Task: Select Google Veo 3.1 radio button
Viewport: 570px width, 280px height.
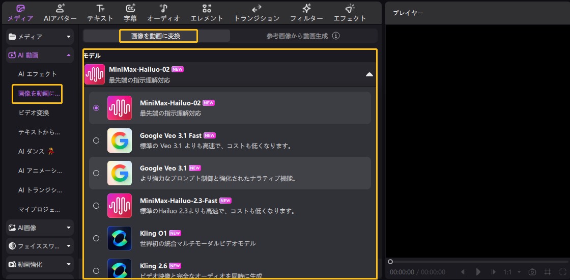Action: (96, 173)
